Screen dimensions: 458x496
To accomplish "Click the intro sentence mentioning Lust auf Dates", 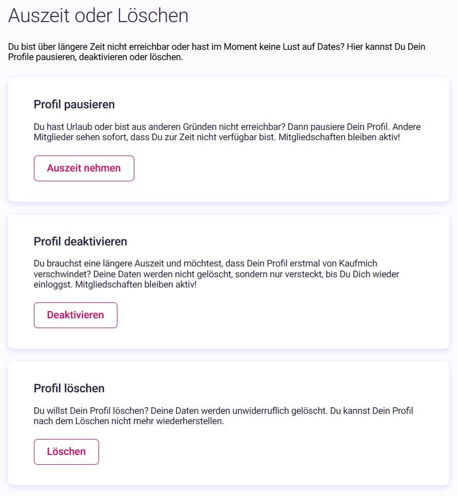I will (x=176, y=47).
